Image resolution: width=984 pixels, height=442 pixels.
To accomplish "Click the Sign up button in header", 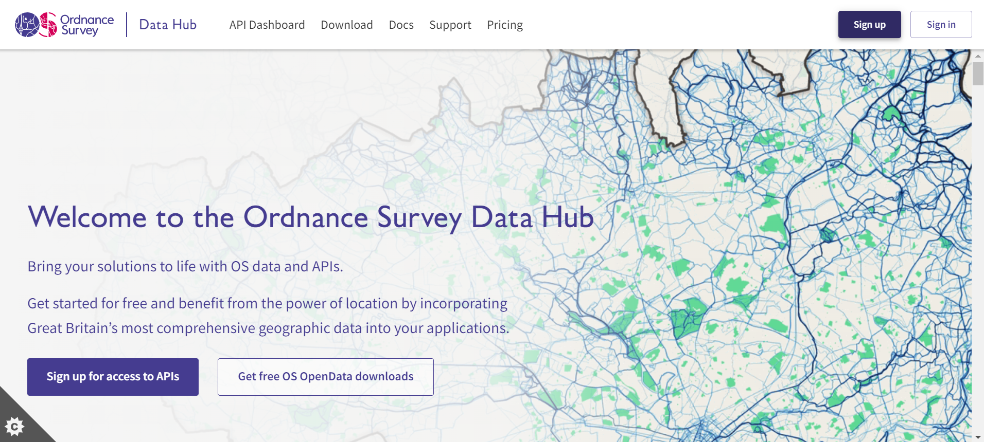I will point(870,24).
